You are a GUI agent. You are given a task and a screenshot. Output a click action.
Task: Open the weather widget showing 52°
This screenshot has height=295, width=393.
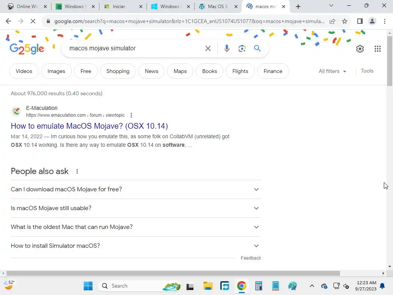pos(9,285)
